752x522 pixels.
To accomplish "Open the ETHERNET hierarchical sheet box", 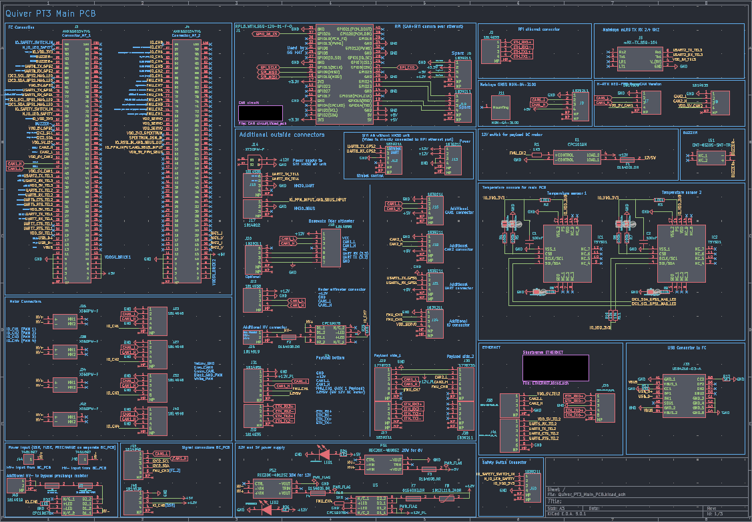I will [555, 368].
